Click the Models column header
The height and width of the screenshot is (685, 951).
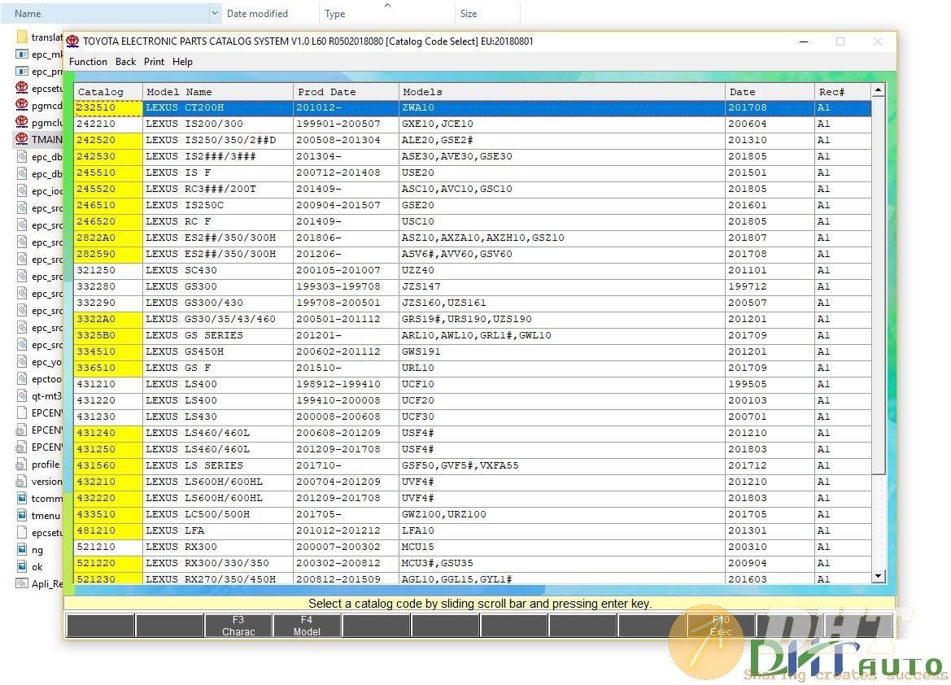click(x=562, y=92)
